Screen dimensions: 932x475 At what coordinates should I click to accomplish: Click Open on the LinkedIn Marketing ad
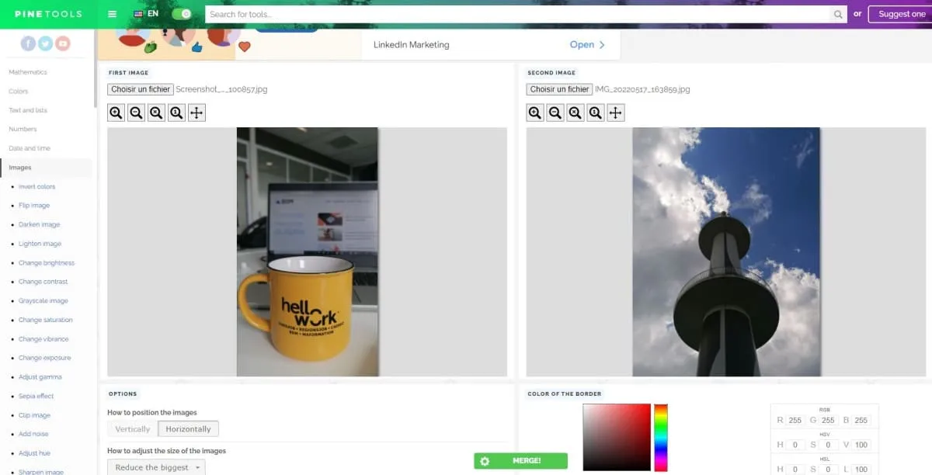tap(587, 45)
